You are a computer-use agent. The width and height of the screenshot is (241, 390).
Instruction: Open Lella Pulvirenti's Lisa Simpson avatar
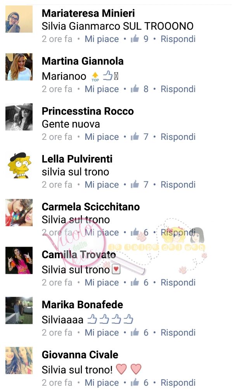coord(19,165)
